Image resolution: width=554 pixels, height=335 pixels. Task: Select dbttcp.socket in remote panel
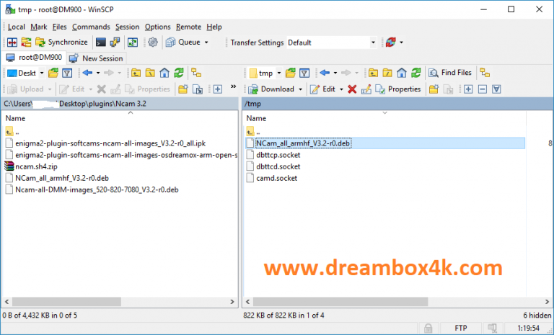[278, 155]
